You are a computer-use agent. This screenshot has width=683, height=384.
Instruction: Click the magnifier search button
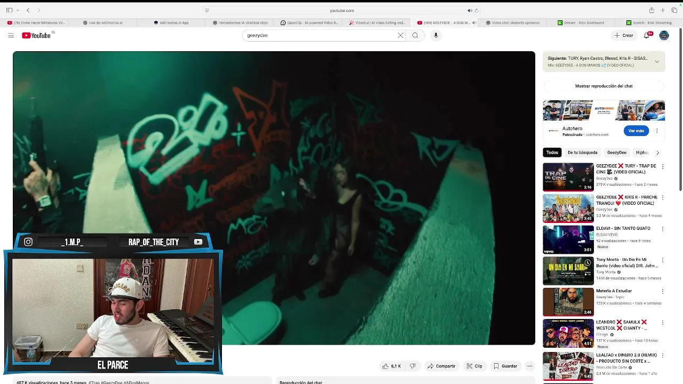tap(415, 35)
